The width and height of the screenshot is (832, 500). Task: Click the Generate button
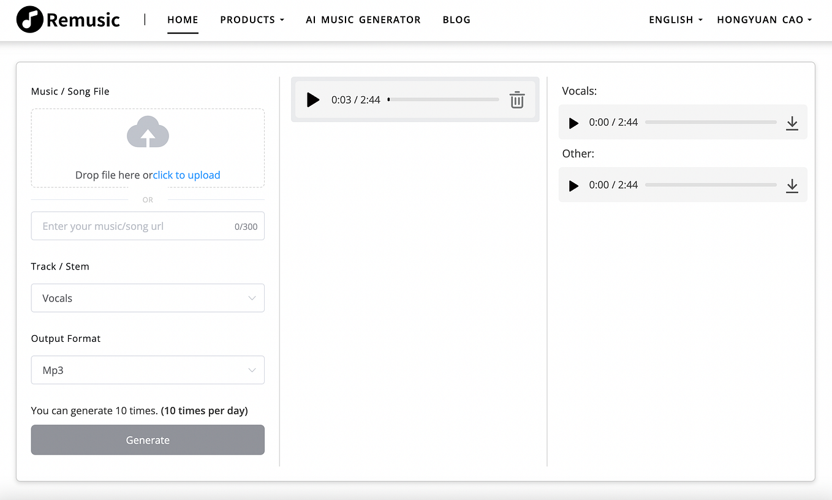coord(148,440)
